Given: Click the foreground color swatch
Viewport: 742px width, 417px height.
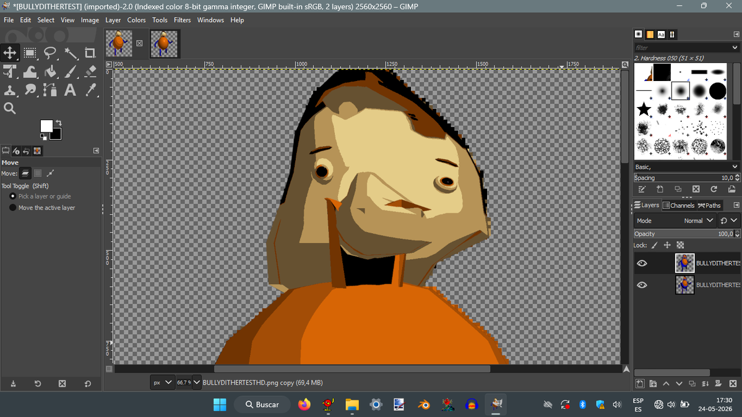Looking at the screenshot, I should (x=46, y=126).
